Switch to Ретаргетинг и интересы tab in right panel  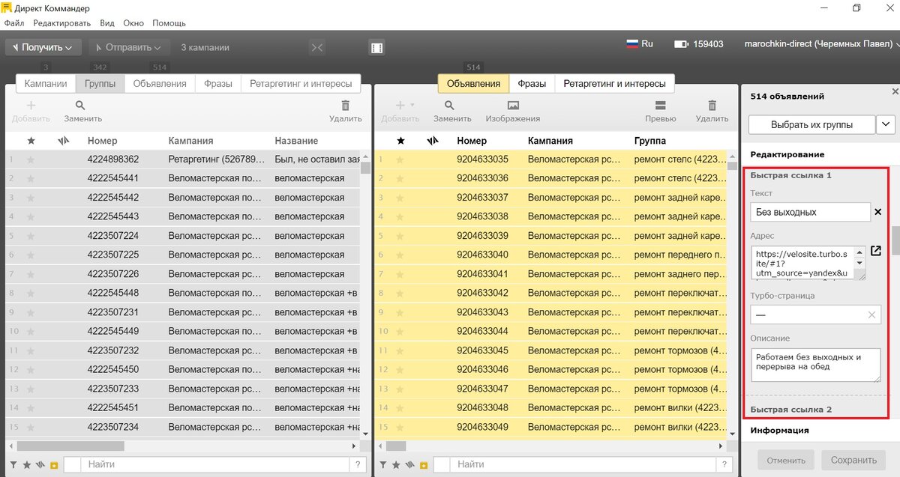point(614,84)
